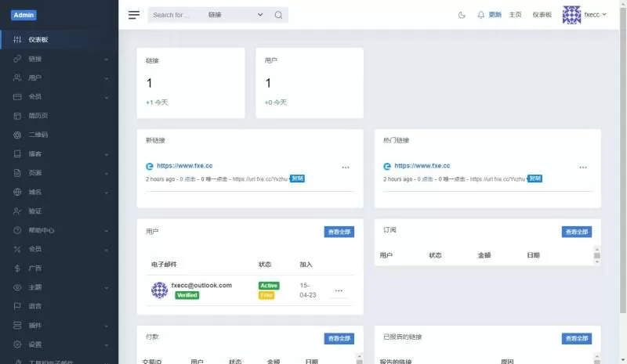Screen dimensions: 627x364
Task: Expand the chevron on the credit-card row
Action: 107,98
